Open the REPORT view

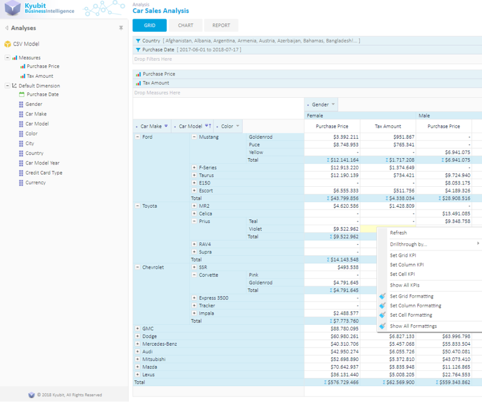(x=221, y=25)
